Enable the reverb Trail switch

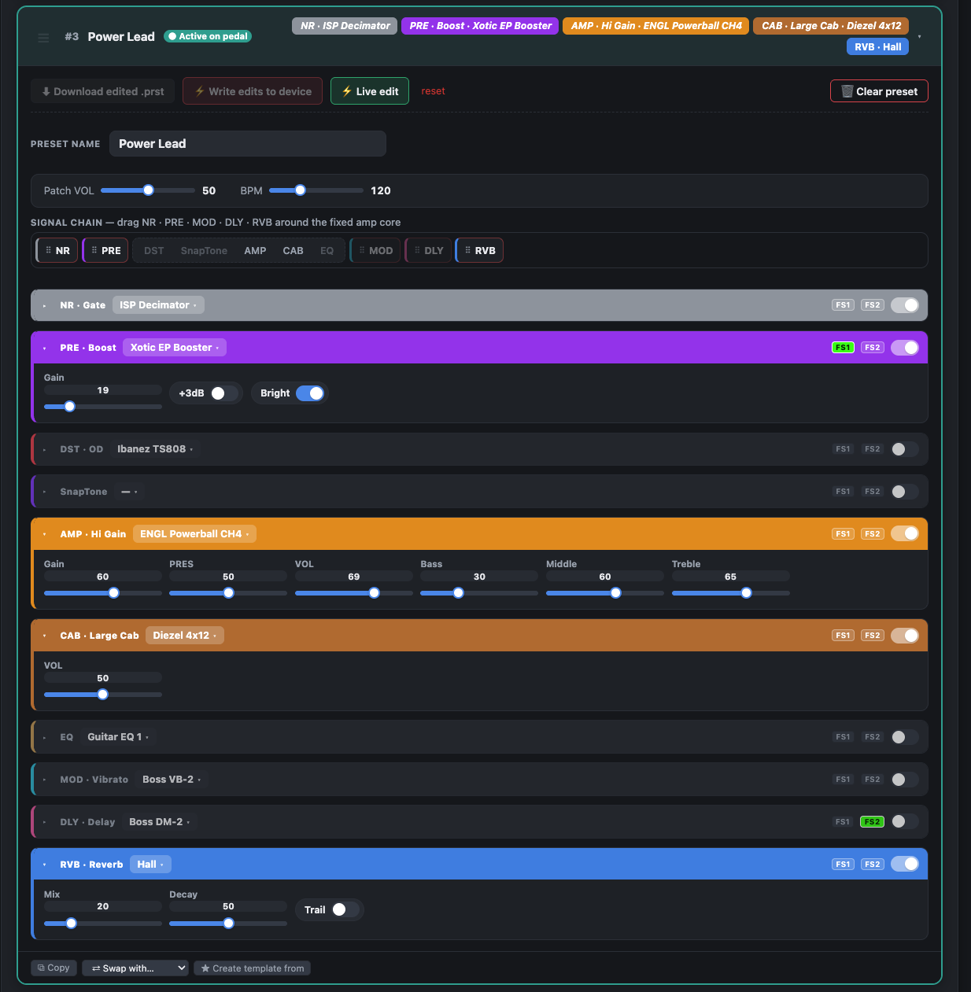[x=345, y=909]
